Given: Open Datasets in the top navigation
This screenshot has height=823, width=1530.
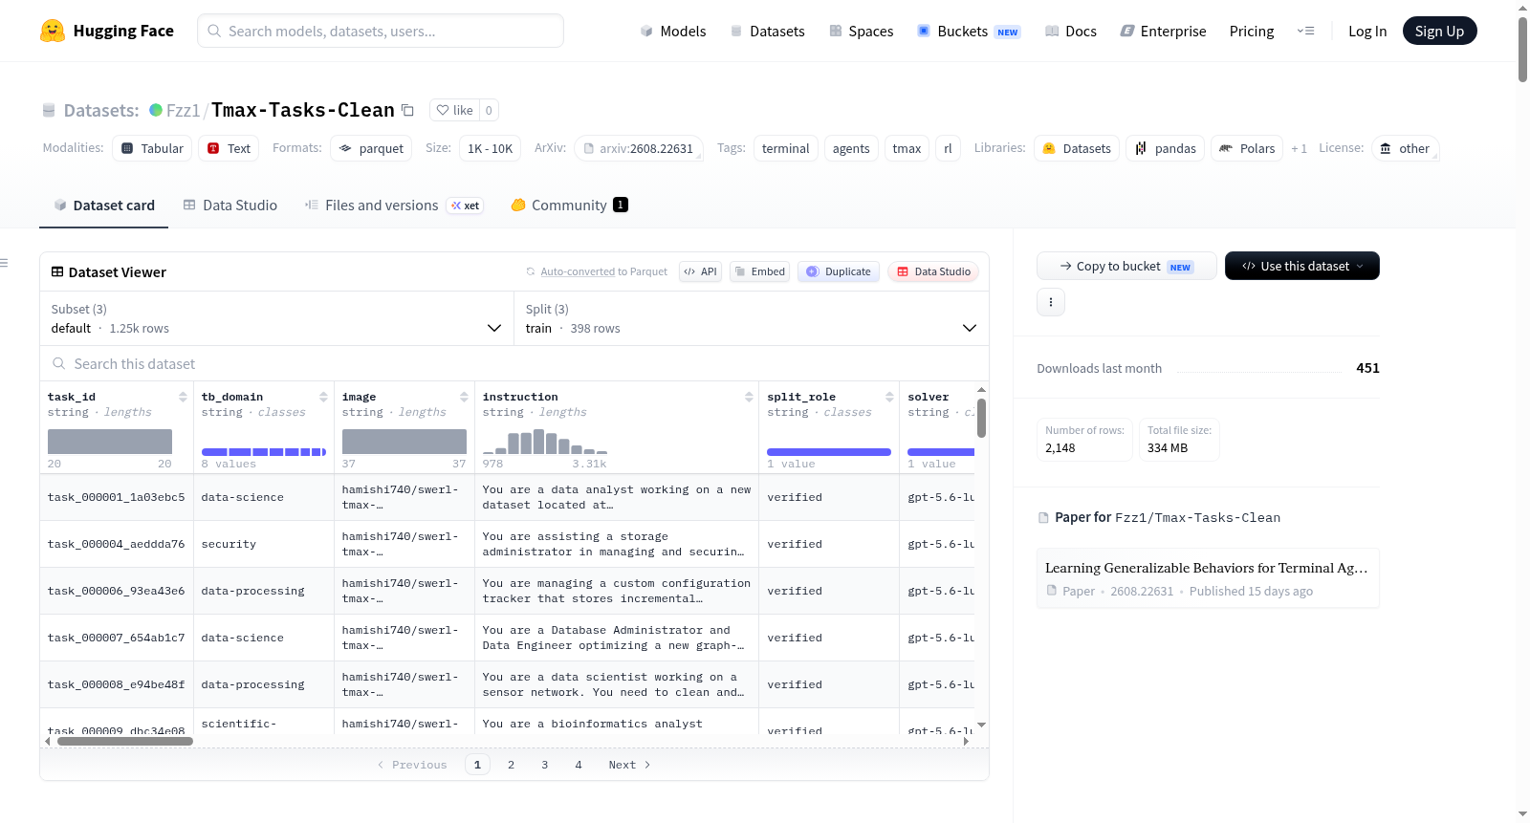Looking at the screenshot, I should pyautogui.click(x=767, y=31).
